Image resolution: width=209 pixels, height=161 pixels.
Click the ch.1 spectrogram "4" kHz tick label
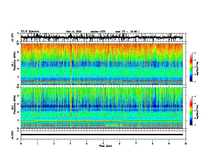click(x=18, y=68)
